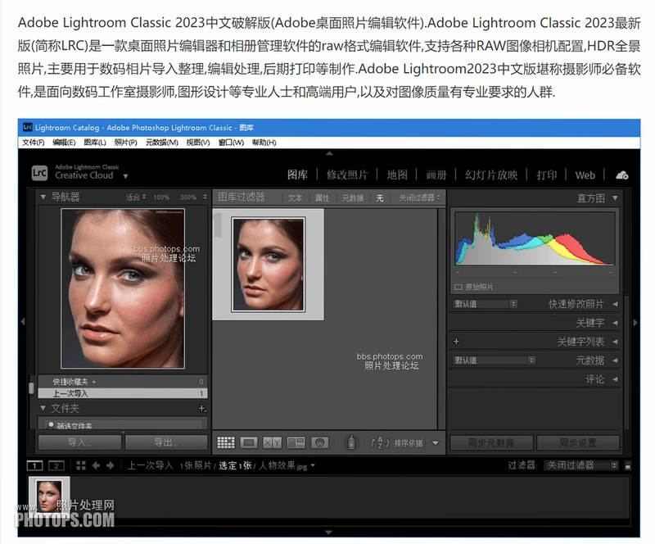Switch to the Map module

pyautogui.click(x=397, y=175)
